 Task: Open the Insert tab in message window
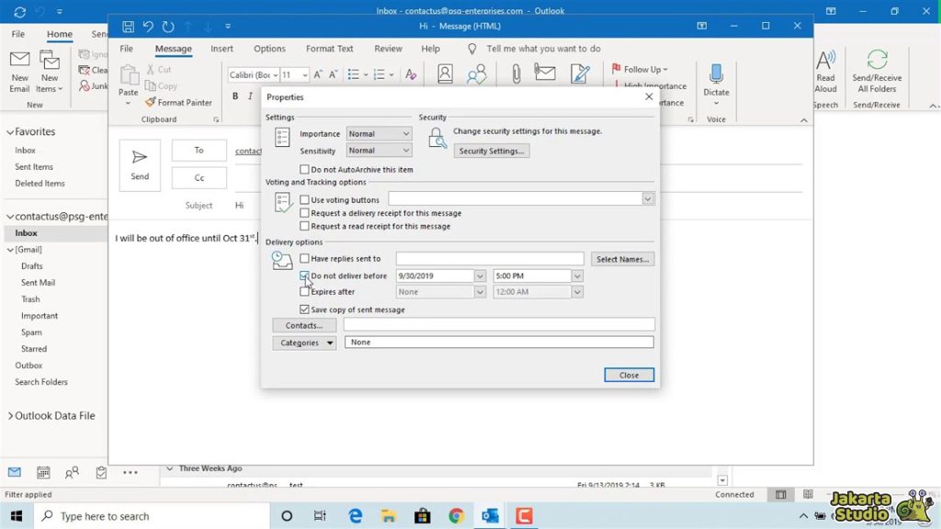pyautogui.click(x=221, y=49)
